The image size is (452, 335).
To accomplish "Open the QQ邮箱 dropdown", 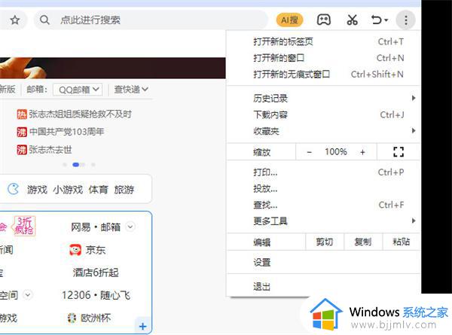I will [78, 90].
